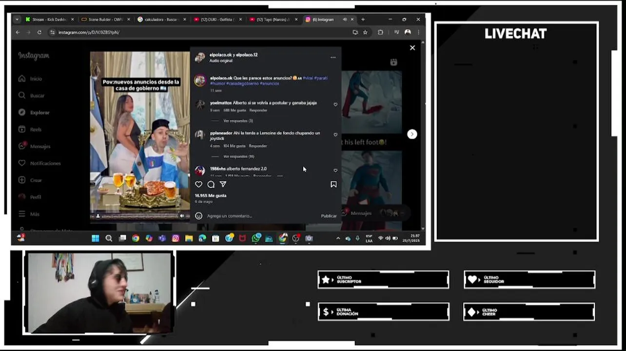Expand the Más menu in sidebar
626x351 pixels.
29,214
